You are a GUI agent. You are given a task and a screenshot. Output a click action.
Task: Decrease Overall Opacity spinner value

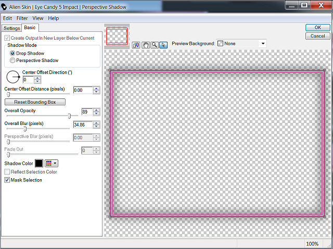point(96,114)
